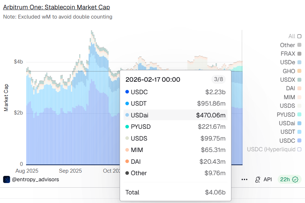Screen dimensions: 305x203
Task: Click the API plug icon
Action: coord(257,179)
